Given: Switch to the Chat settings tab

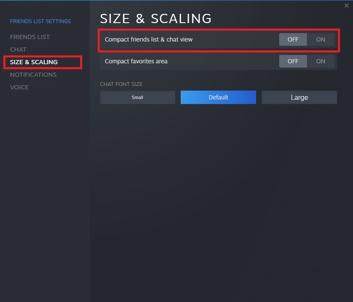Looking at the screenshot, I should click(18, 49).
